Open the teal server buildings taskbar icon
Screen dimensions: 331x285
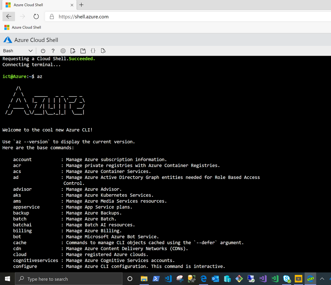227,279
